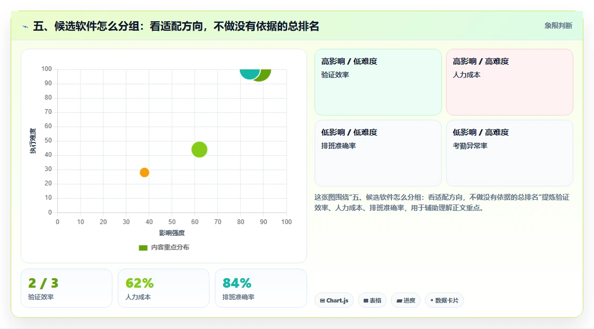Click the 执行难度 y-axis label

(x=33, y=141)
